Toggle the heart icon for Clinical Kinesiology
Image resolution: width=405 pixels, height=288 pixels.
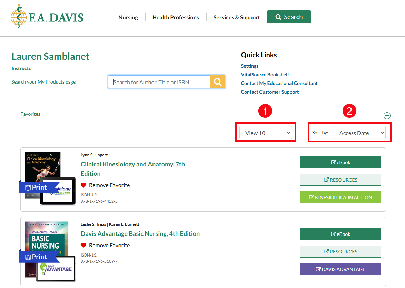click(x=83, y=185)
